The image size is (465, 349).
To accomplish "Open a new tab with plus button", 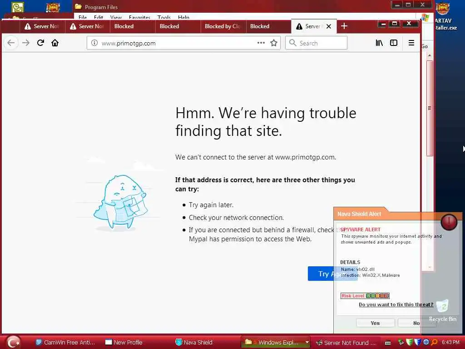I will pyautogui.click(x=344, y=26).
